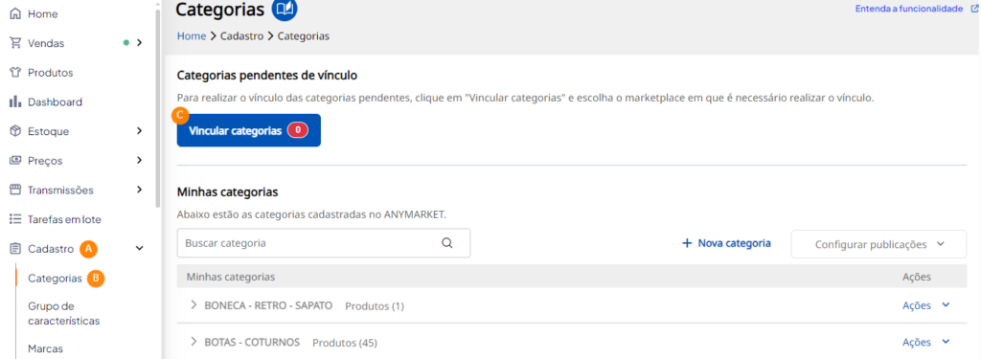Select Tarefas em lote menu item
The width and height of the screenshot is (981, 359).
pos(64,219)
